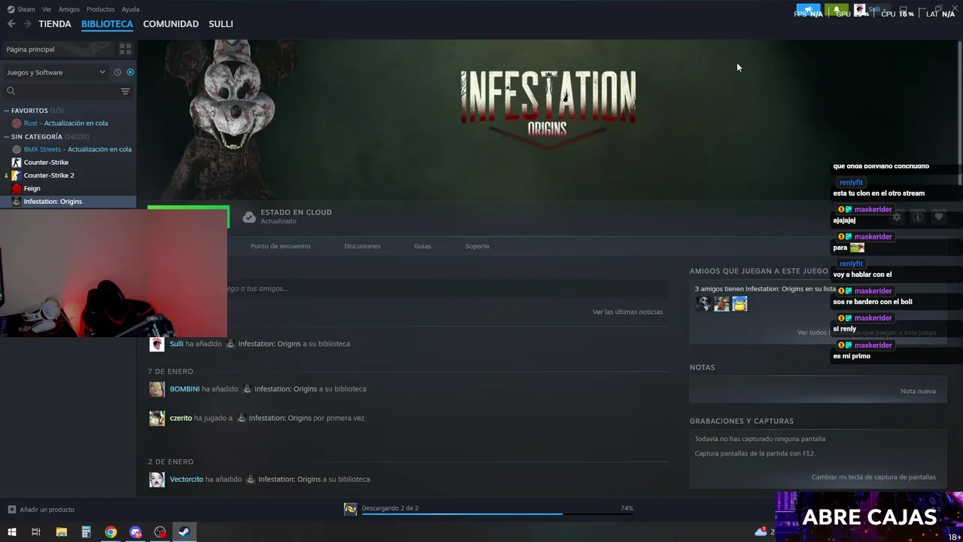963x542 pixels.
Task: Toggle the ready-to-play filter icon
Action: 130,72
